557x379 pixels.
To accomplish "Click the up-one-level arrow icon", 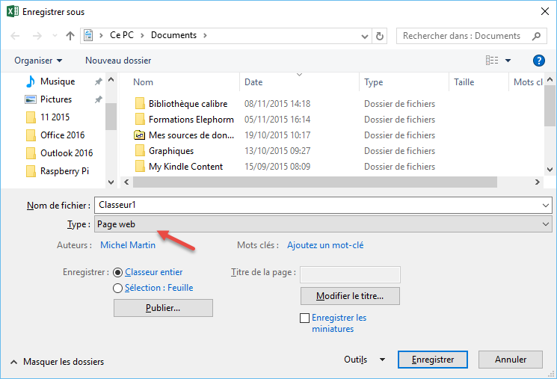I will [70, 36].
